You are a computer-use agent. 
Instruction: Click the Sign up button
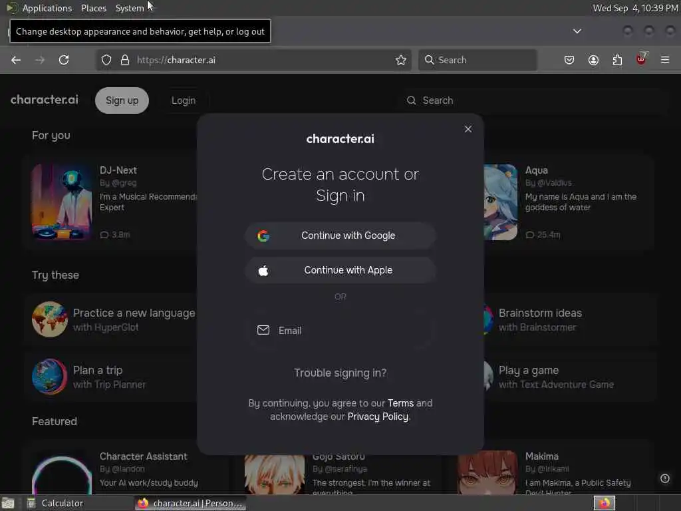coord(122,100)
